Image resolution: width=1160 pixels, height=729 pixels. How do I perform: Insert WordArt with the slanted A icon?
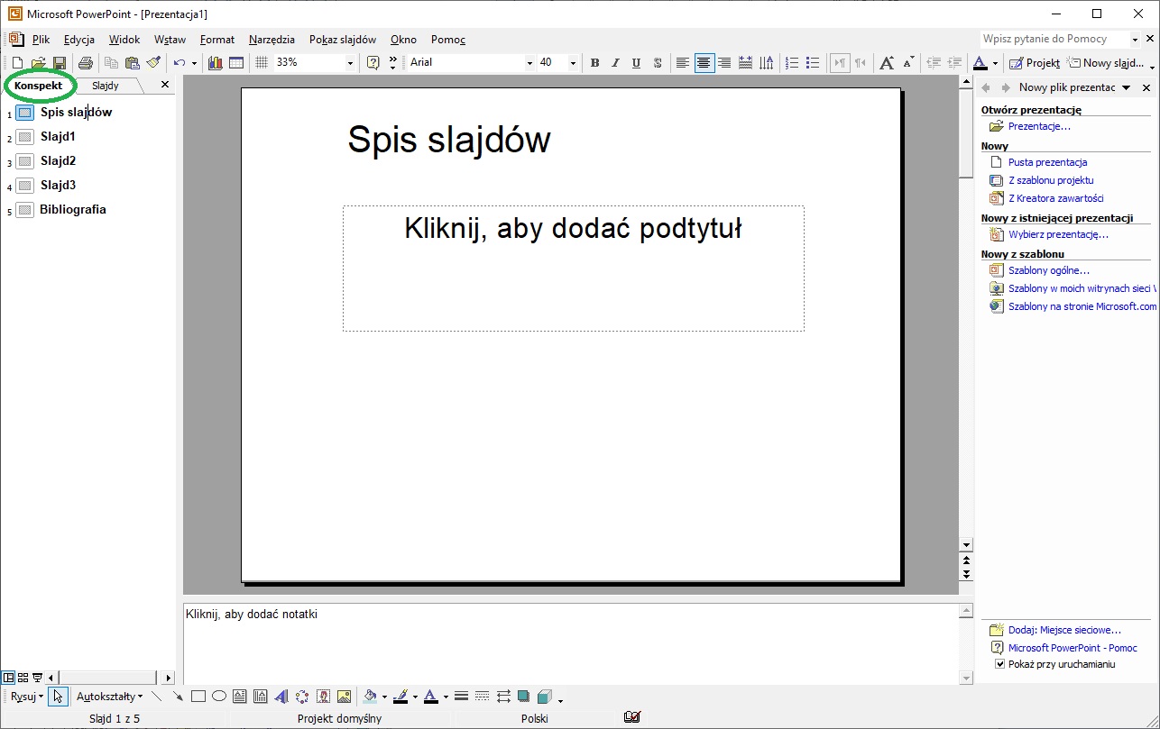(x=281, y=697)
